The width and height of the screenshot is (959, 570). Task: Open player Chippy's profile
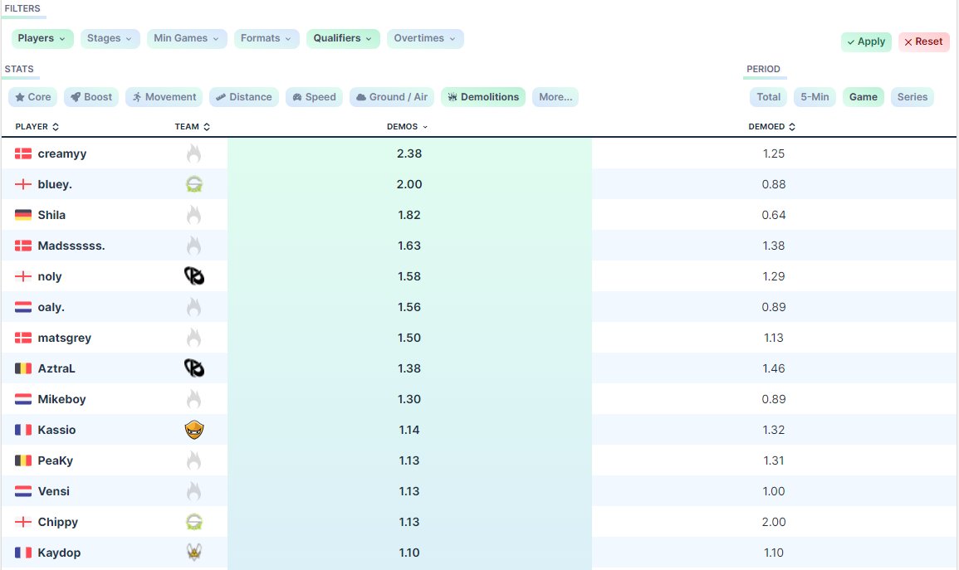click(x=57, y=523)
